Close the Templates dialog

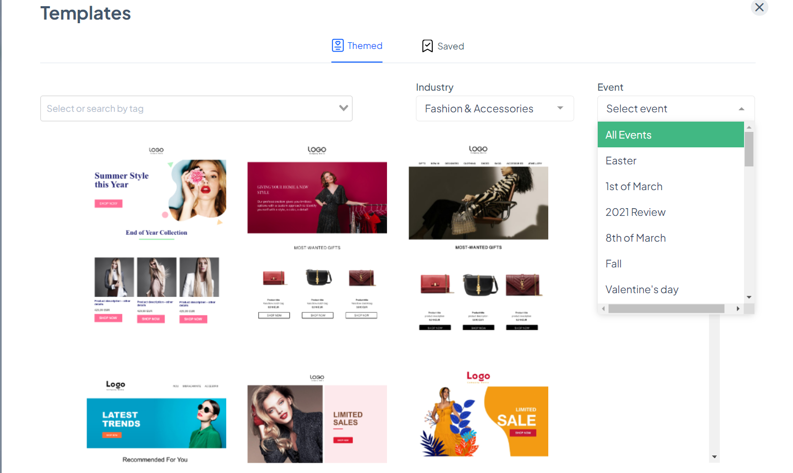pos(759,7)
